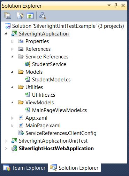Collapse the Service References folder
129x176 pixels.
click(12, 57)
